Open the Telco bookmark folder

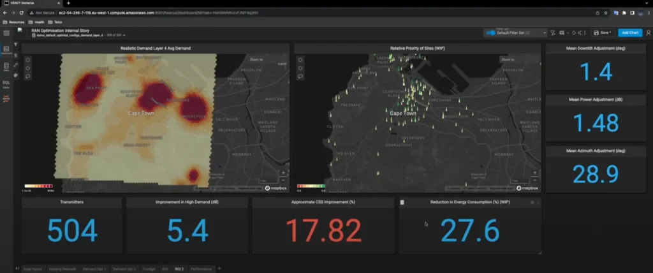coord(55,22)
